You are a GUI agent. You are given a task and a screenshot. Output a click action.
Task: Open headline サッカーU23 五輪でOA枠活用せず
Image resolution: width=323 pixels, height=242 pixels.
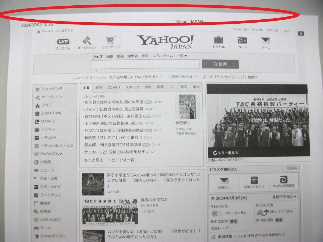click(115, 152)
